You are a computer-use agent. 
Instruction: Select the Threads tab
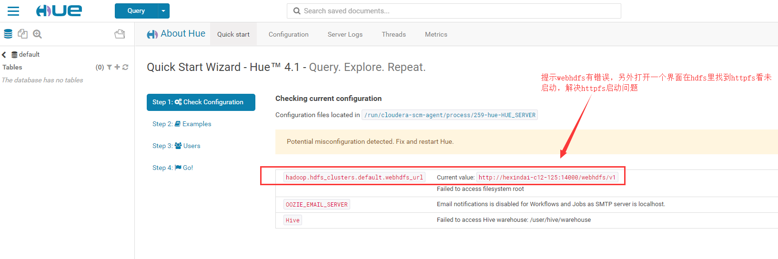(x=394, y=34)
